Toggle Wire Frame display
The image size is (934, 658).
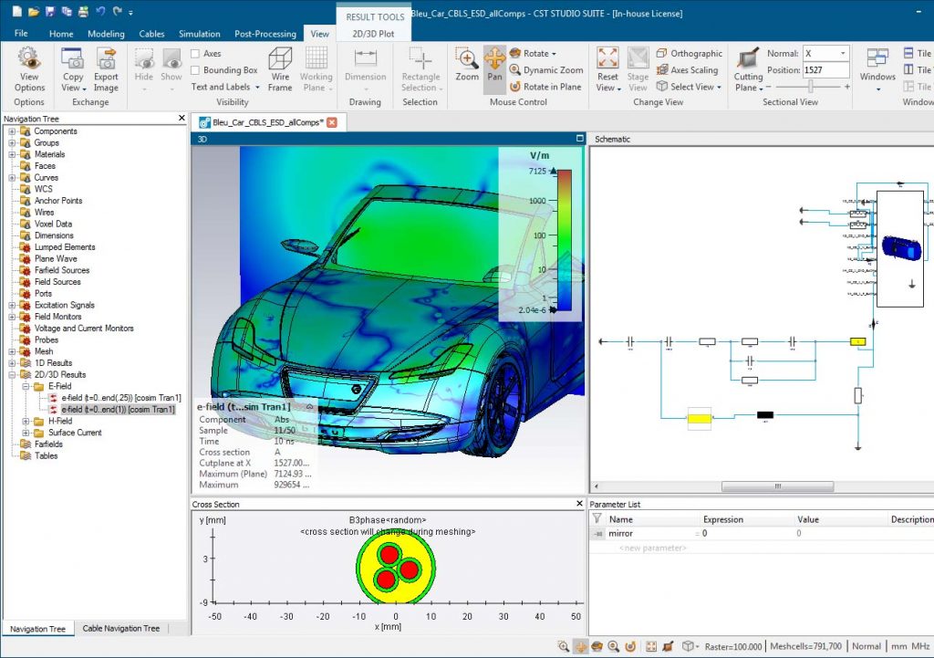(x=280, y=69)
